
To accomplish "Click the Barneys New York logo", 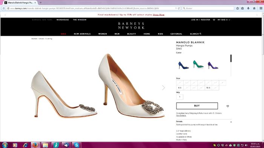I will pos(131,26).
